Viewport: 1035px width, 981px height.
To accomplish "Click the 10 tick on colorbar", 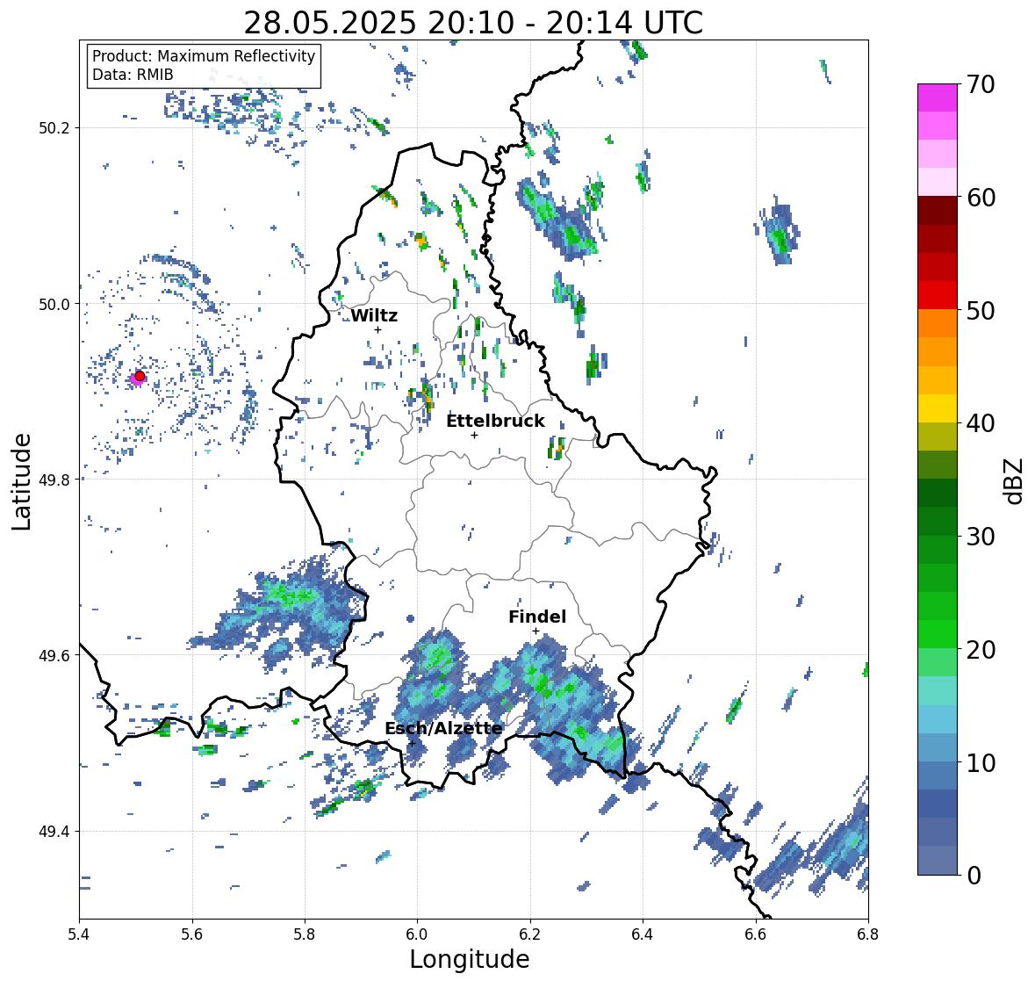I will (981, 761).
